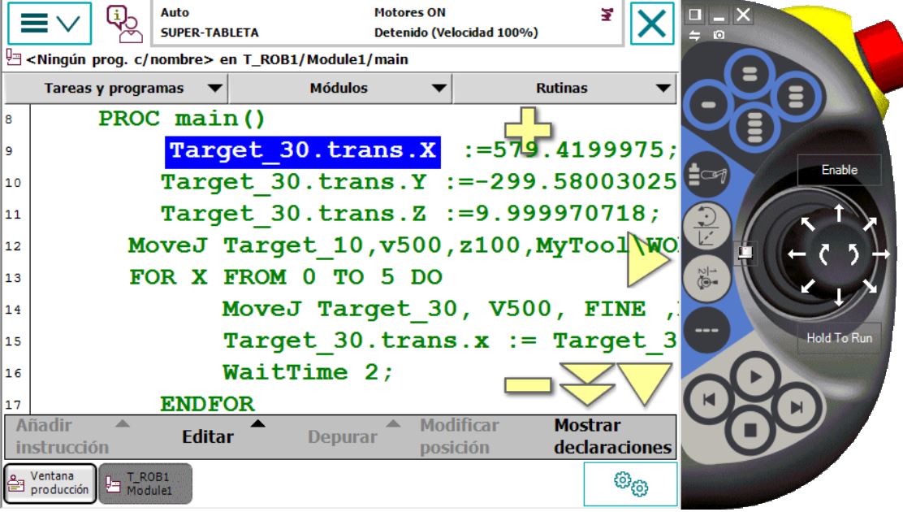
Task: Push joystick up arrow
Action: click(839, 213)
